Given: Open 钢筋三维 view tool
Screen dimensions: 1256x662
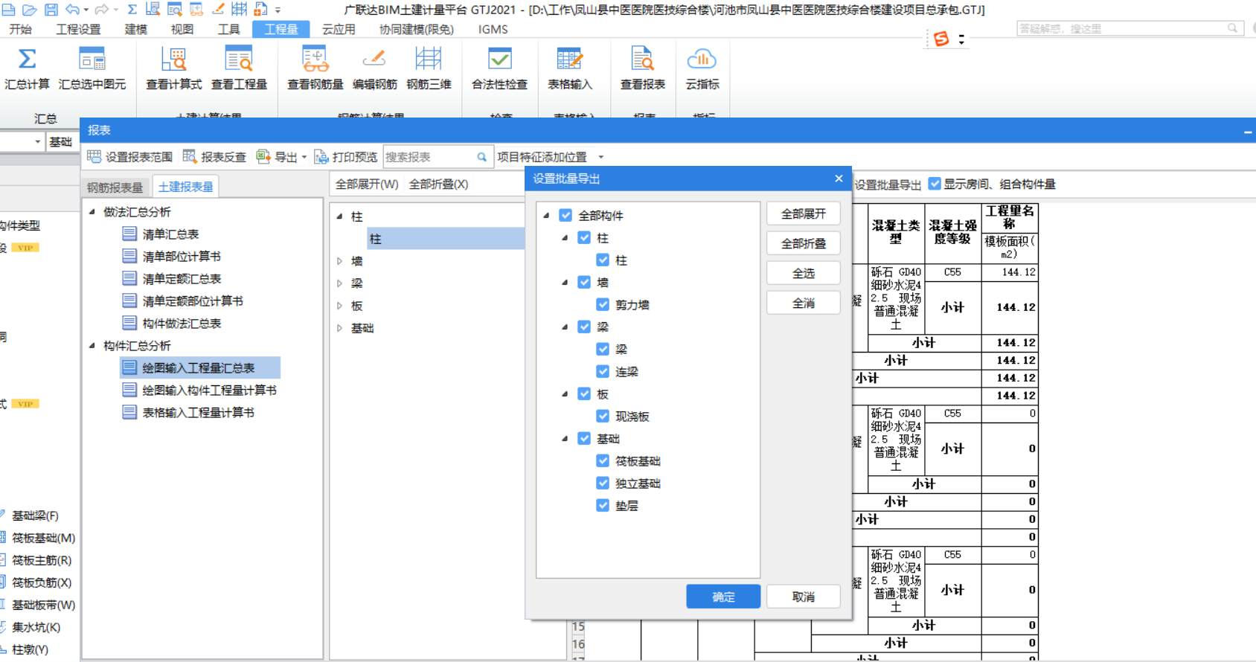Looking at the screenshot, I should 429,68.
